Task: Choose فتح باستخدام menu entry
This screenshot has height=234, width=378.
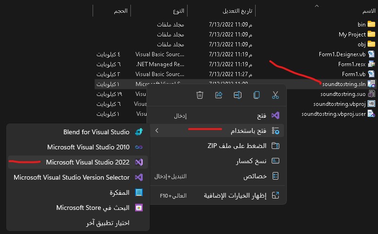Action: [217, 131]
